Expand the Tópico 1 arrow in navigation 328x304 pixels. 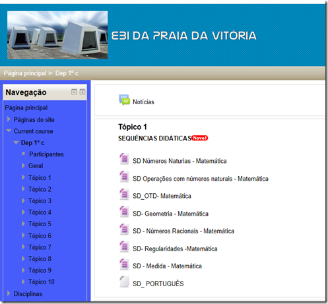click(23, 177)
